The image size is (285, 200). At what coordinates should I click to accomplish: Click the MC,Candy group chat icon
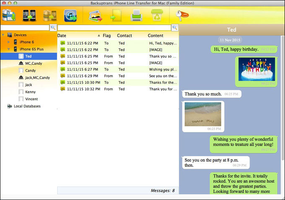[x=21, y=63]
